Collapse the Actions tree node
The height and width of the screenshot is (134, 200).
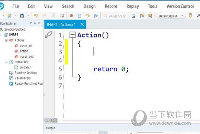pyautogui.click(x=6, y=40)
